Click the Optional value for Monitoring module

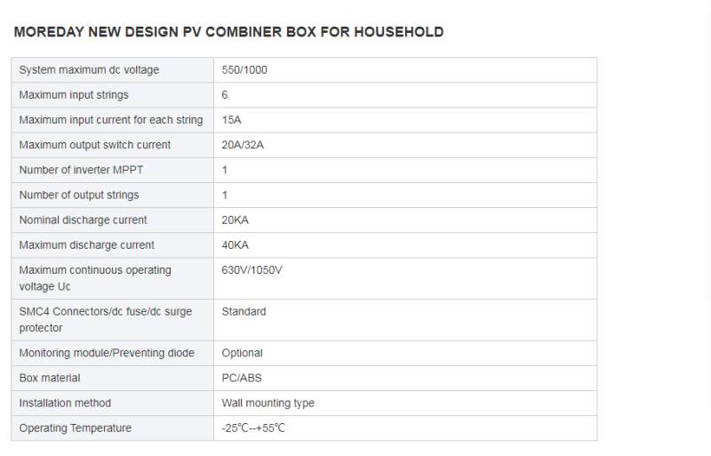click(x=242, y=353)
